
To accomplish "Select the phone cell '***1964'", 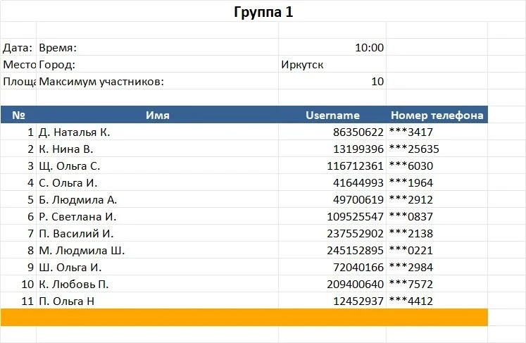I will click(x=437, y=182).
